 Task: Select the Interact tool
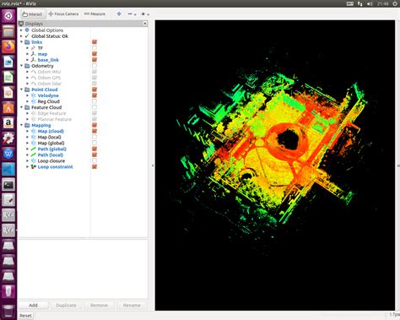(x=32, y=14)
